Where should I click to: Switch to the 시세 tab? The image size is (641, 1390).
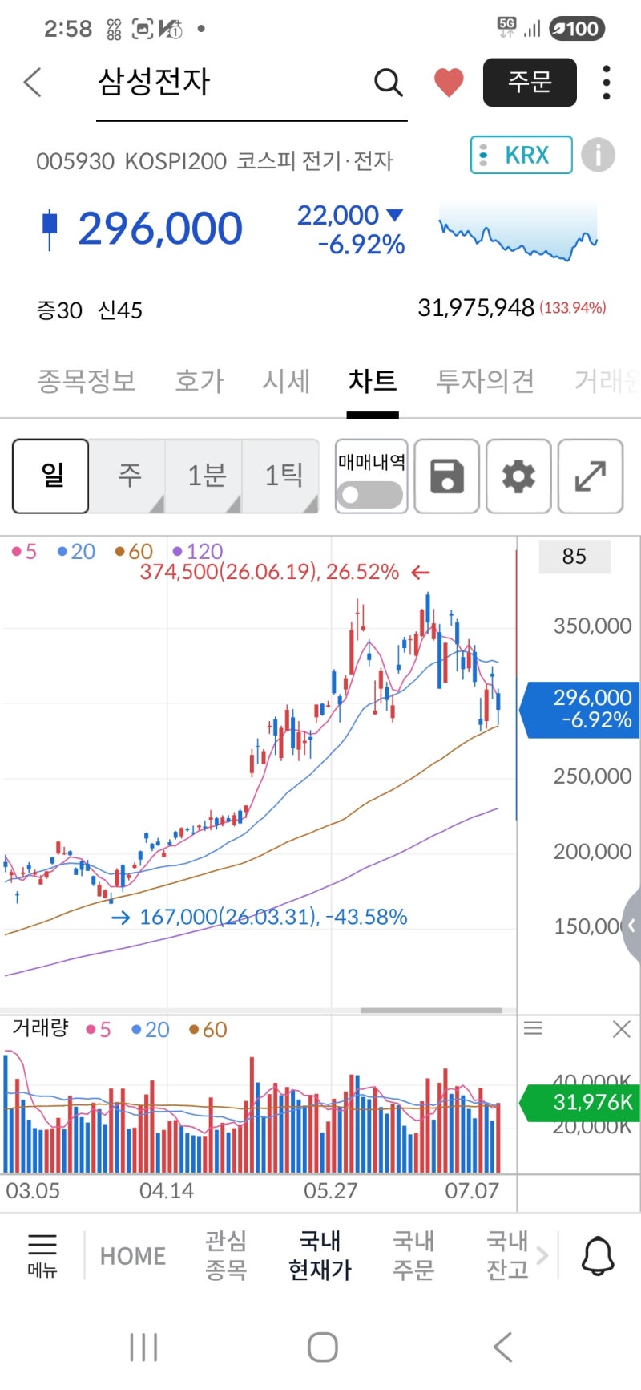pyautogui.click(x=286, y=381)
